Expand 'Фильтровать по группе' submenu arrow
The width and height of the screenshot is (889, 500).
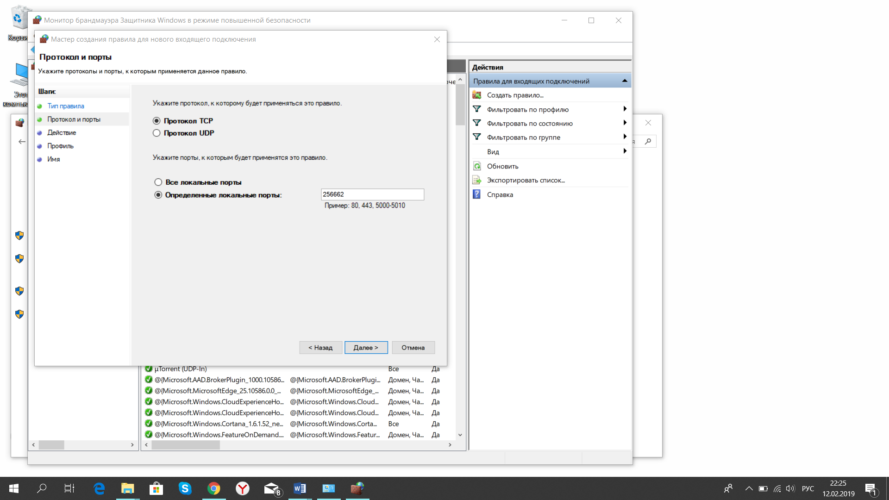[625, 137]
